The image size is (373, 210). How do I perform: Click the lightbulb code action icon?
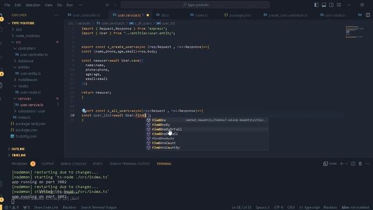(x=84, y=111)
